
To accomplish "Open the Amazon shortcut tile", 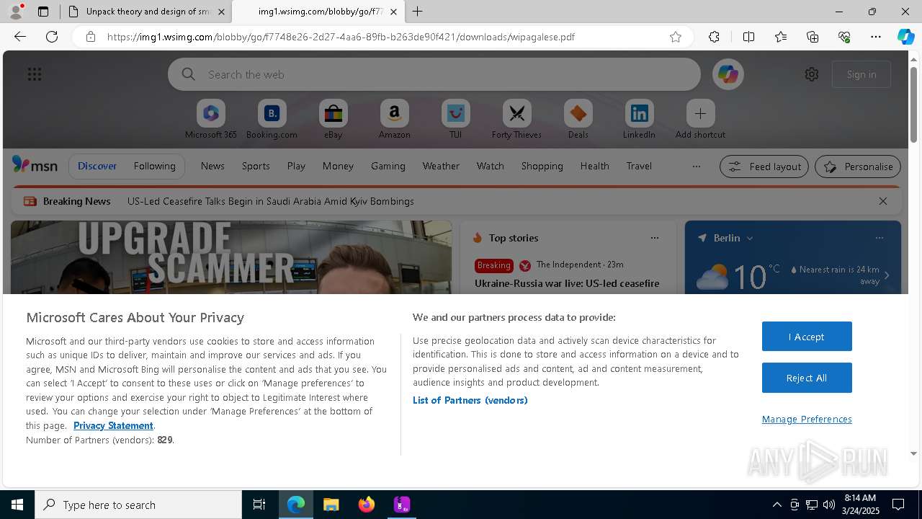I will pyautogui.click(x=394, y=120).
